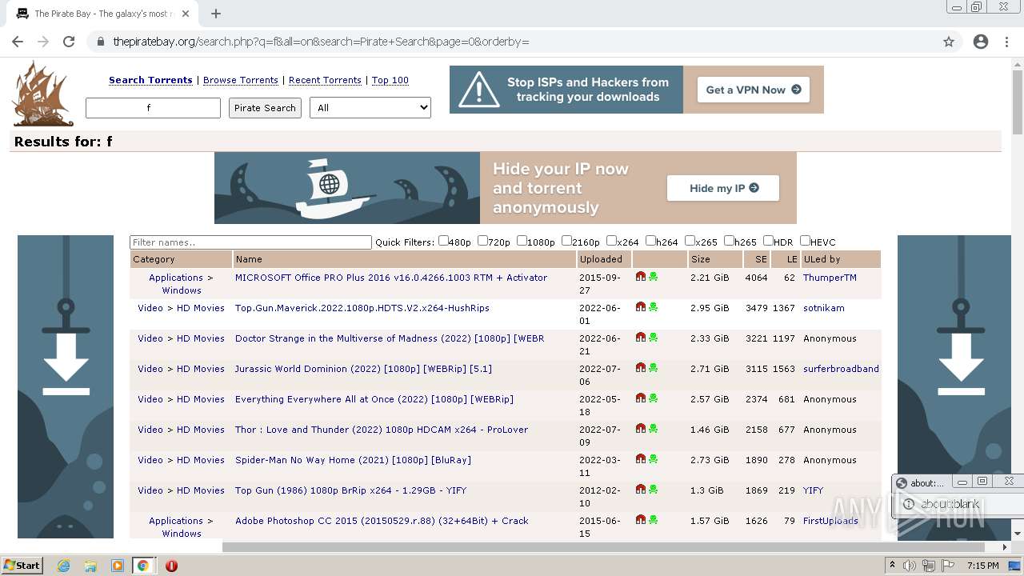
Task: Open magnet link for Spider-Man No Way Home
Action: [x=640, y=459]
